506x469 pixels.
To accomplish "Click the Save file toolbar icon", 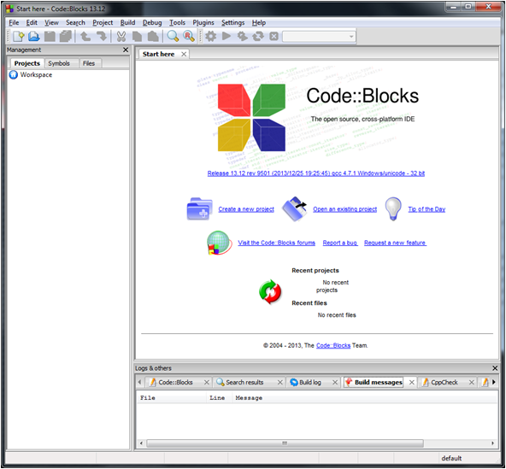I will click(x=50, y=36).
